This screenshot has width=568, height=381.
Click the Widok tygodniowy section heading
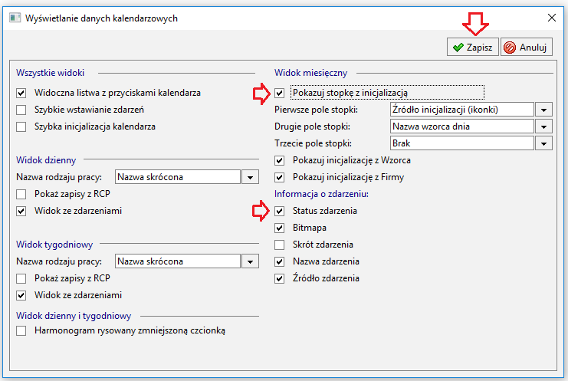54,245
